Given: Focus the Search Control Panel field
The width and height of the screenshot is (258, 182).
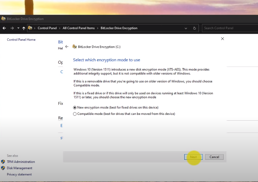Looking at the screenshot, I should click(x=230, y=28).
